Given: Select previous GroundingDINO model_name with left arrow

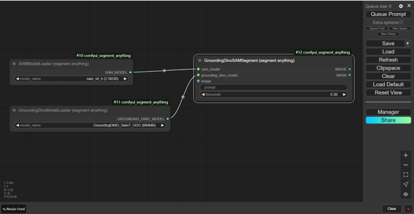Looking at the screenshot, I should click(17, 126).
